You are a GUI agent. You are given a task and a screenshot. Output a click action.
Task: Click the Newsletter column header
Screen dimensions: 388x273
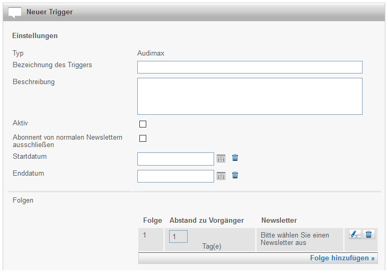[279, 220]
